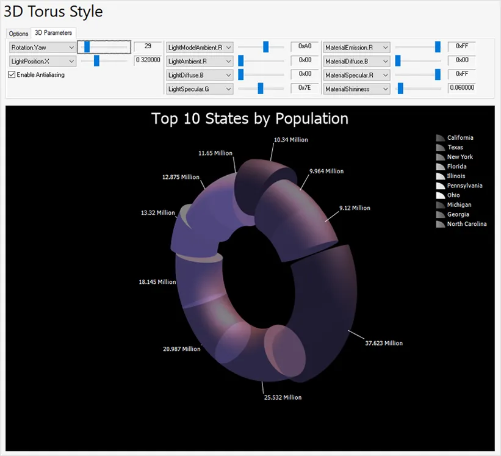The width and height of the screenshot is (501, 456).
Task: Disable the Enable Antialiasing checkbox
Action: (x=11, y=74)
